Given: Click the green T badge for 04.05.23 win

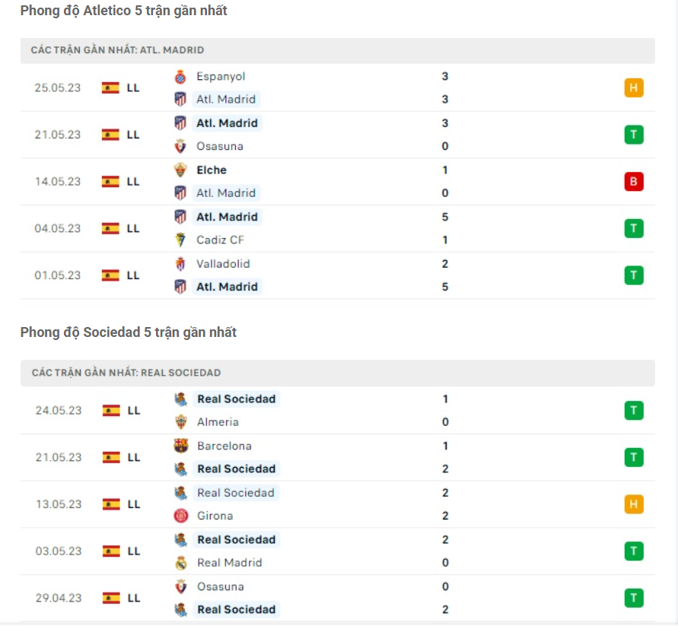Looking at the screenshot, I should (634, 228).
